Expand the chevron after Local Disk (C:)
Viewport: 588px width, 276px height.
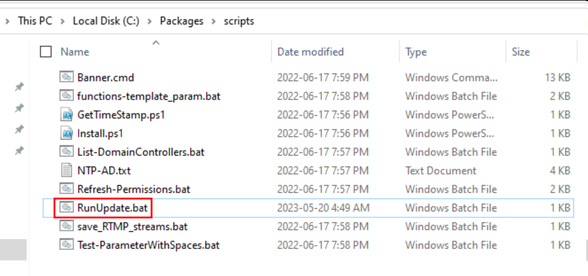150,21
